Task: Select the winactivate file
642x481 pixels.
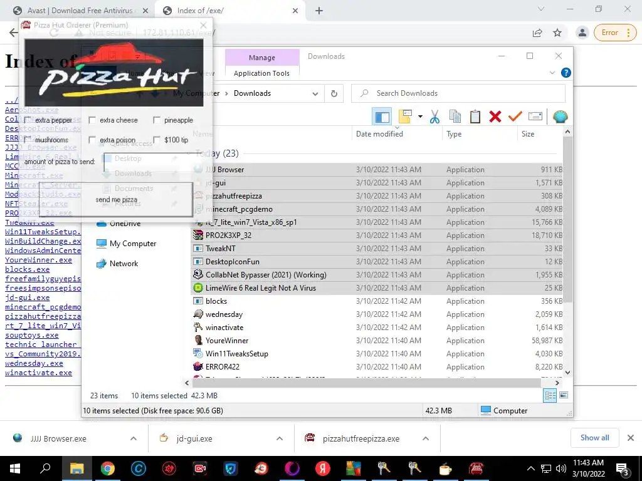Action: click(377, 327)
